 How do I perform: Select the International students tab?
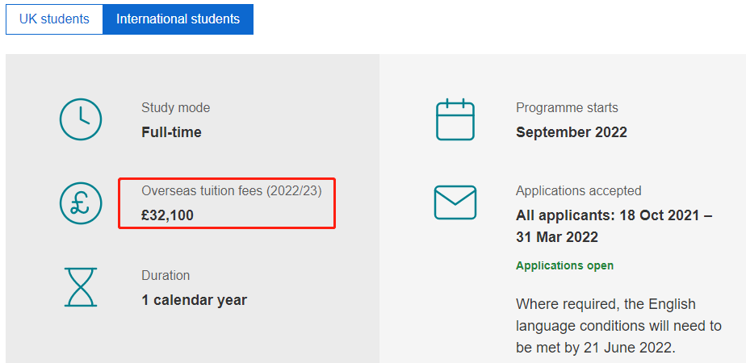click(x=178, y=19)
